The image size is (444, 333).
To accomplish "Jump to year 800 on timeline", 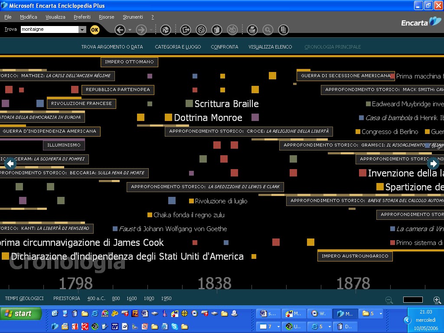I will pyautogui.click(x=116, y=298).
